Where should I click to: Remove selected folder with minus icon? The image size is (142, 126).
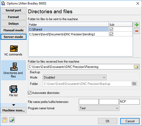point(137,31)
